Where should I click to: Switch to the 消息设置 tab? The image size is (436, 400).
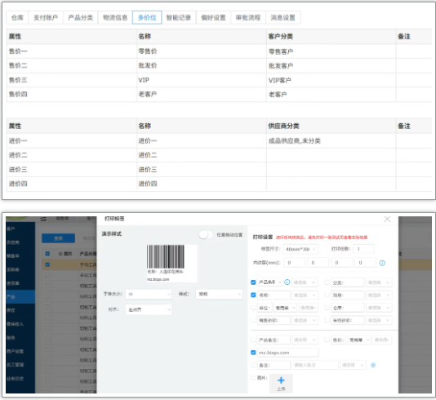point(283,17)
